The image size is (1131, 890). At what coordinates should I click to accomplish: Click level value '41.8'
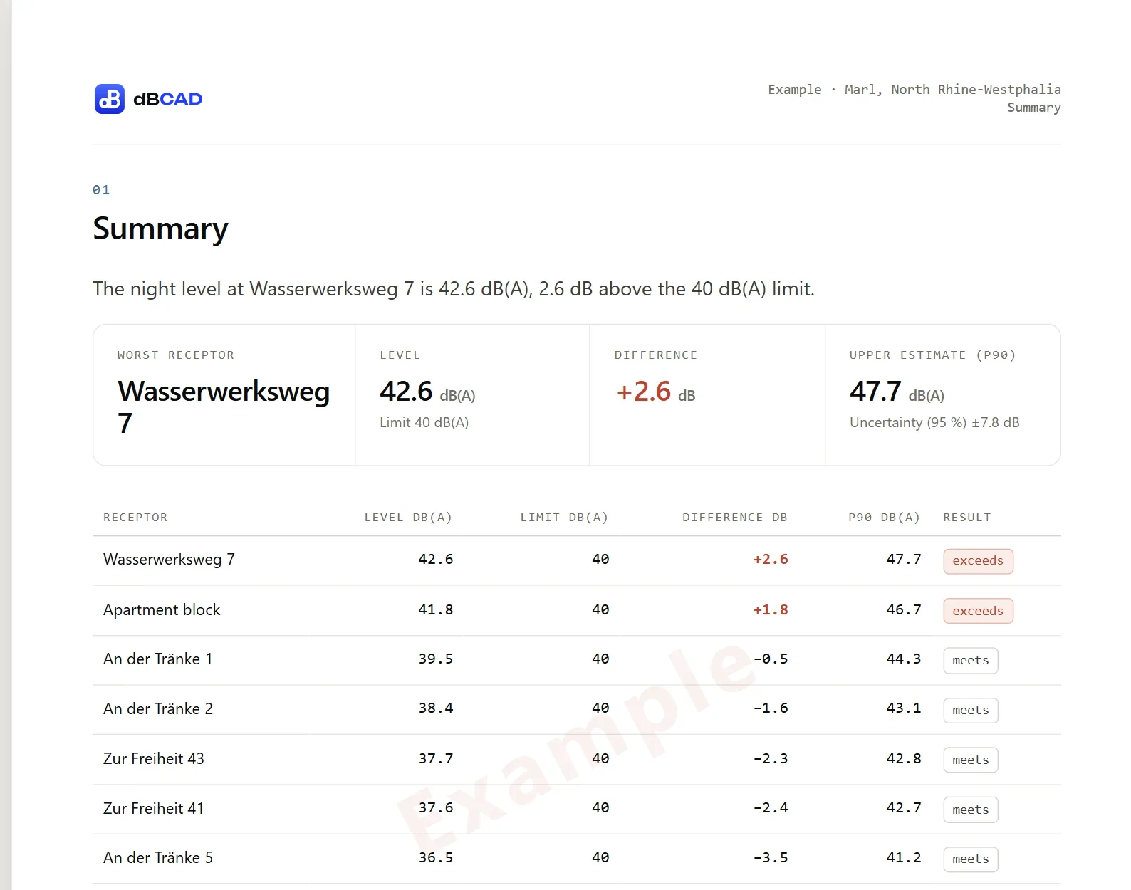tap(436, 610)
